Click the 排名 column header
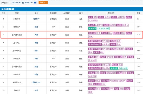The height and width of the screenshot is (94, 143). point(4,13)
